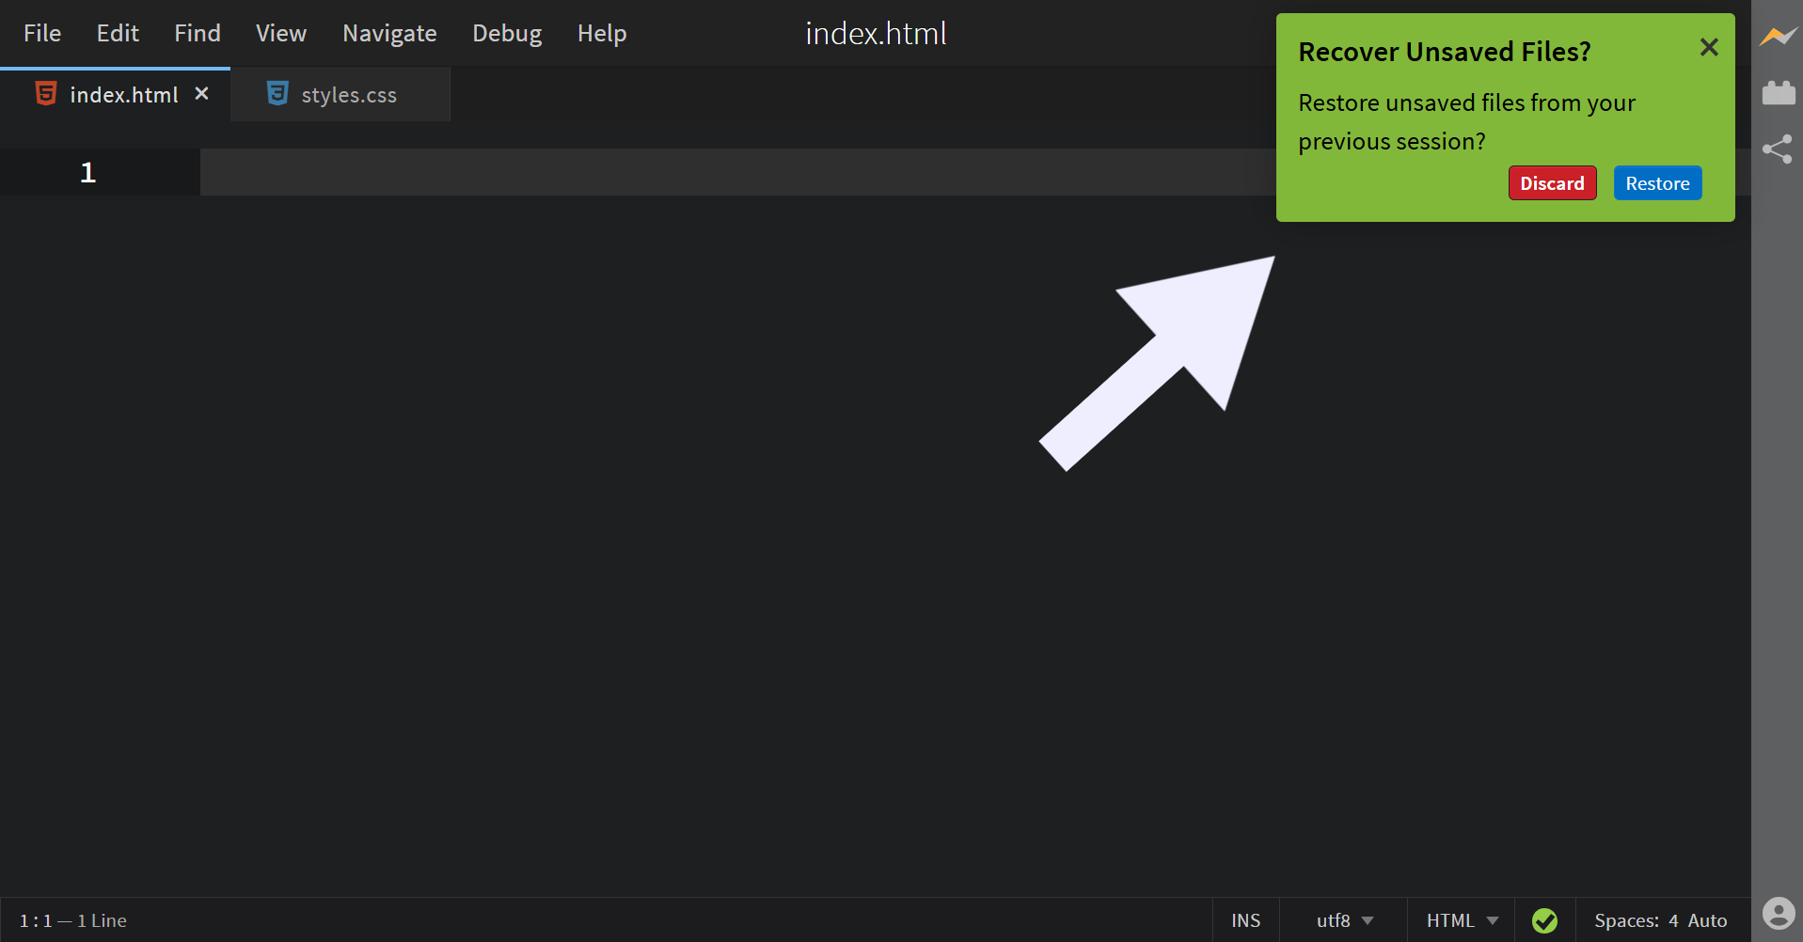Image resolution: width=1803 pixels, height=942 pixels.
Task: Click the Restore button to recover files
Action: 1657,182
